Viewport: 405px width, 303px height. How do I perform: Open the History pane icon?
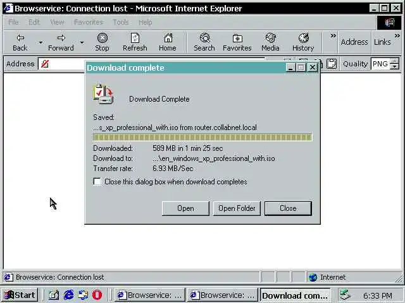(x=304, y=38)
